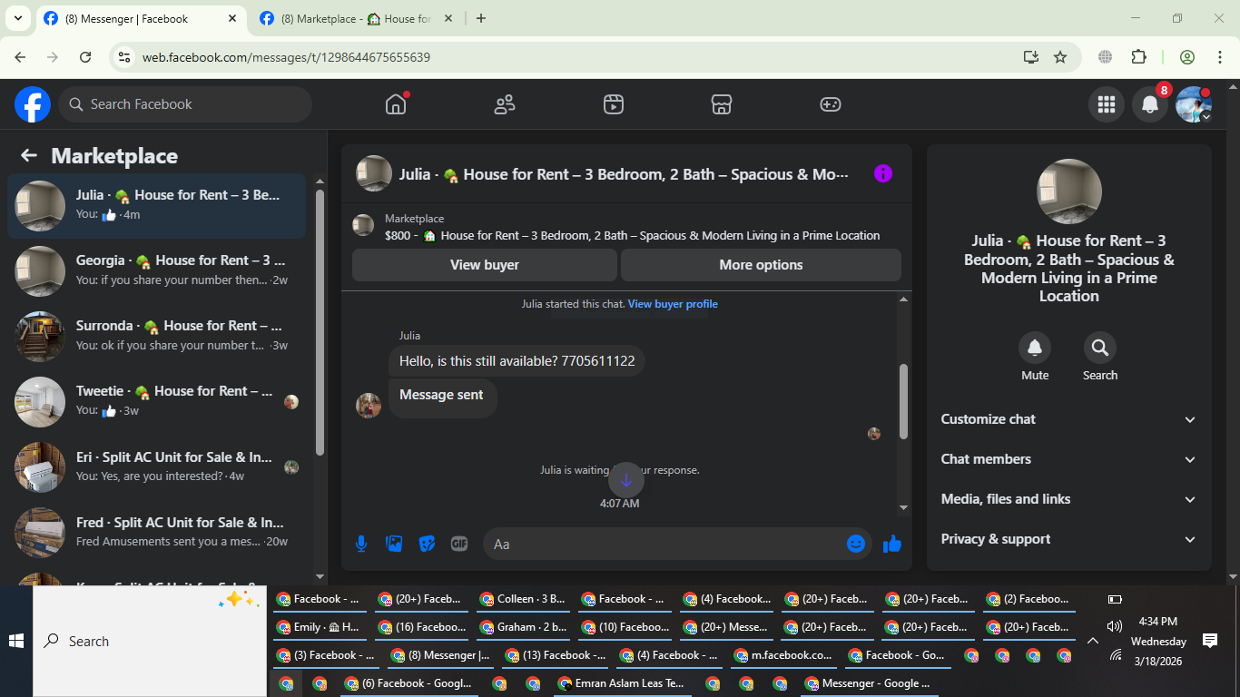
Task: Expand Customize chat section
Action: pyautogui.click(x=1068, y=419)
